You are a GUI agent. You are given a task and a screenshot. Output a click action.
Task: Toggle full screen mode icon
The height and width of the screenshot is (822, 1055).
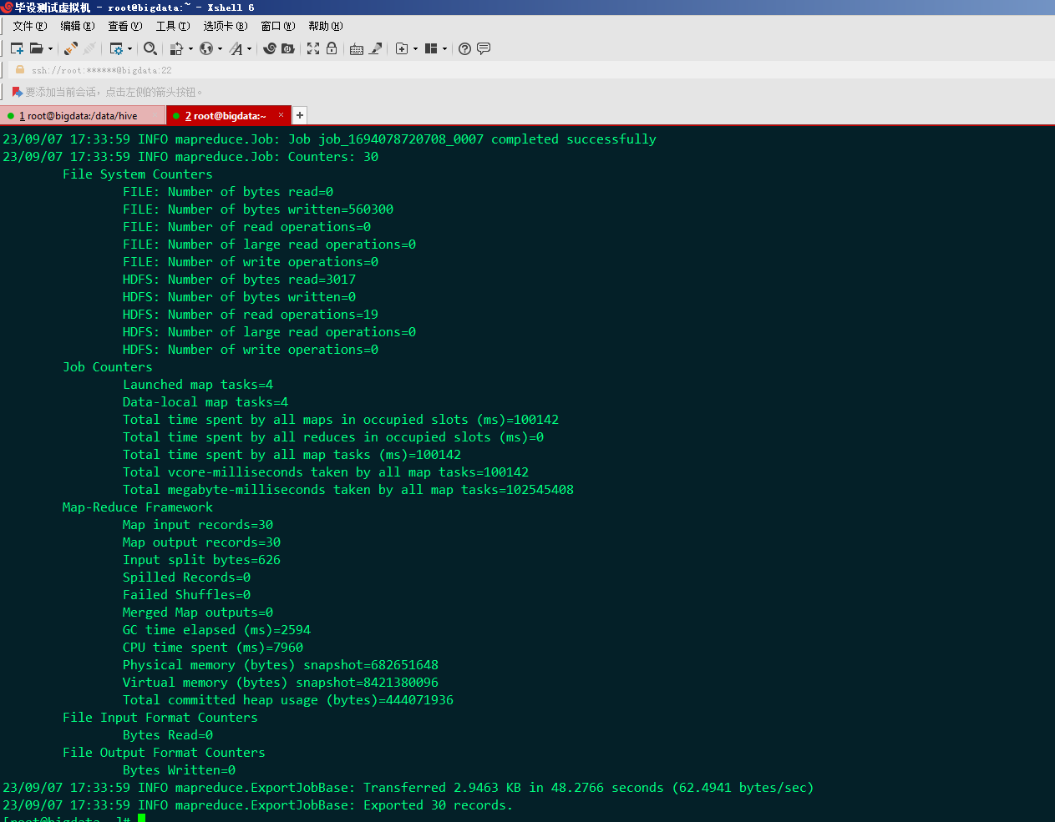[313, 48]
